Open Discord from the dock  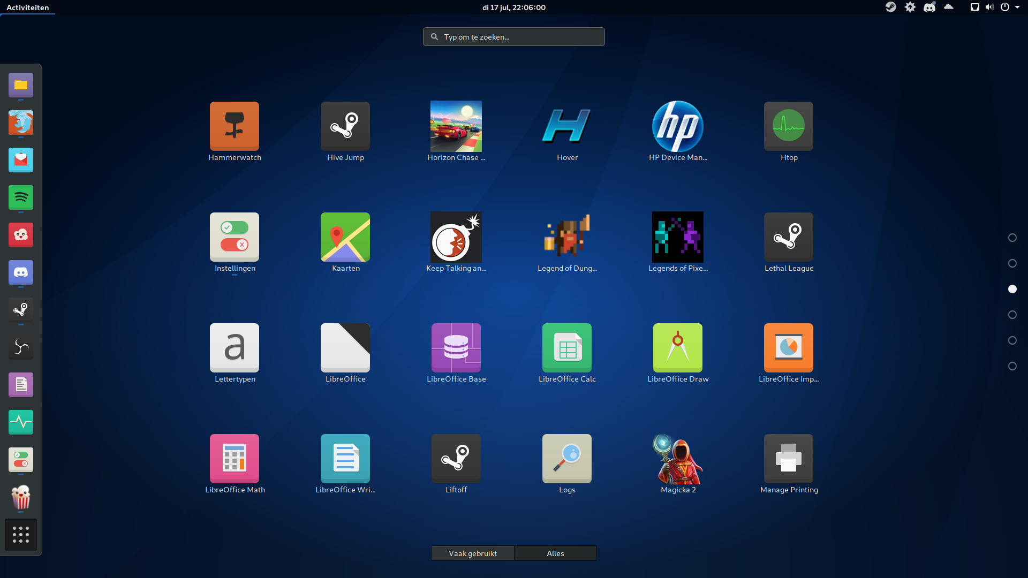tap(21, 272)
